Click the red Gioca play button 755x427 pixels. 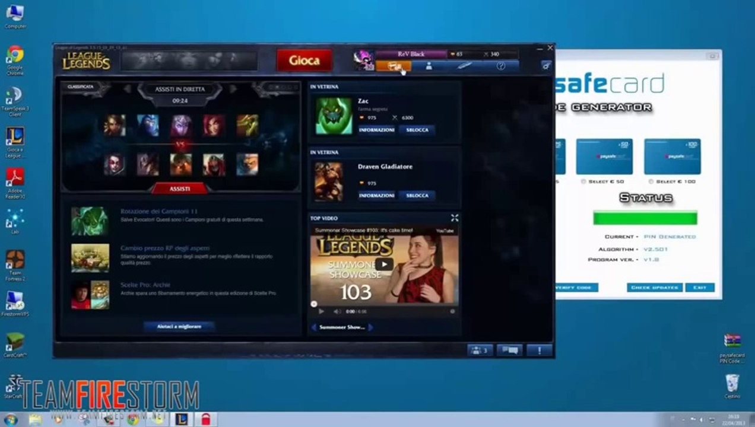pos(304,60)
